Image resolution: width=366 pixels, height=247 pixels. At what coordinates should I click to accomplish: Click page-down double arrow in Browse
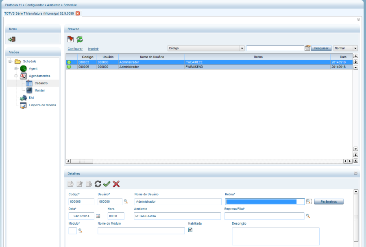(x=355, y=155)
